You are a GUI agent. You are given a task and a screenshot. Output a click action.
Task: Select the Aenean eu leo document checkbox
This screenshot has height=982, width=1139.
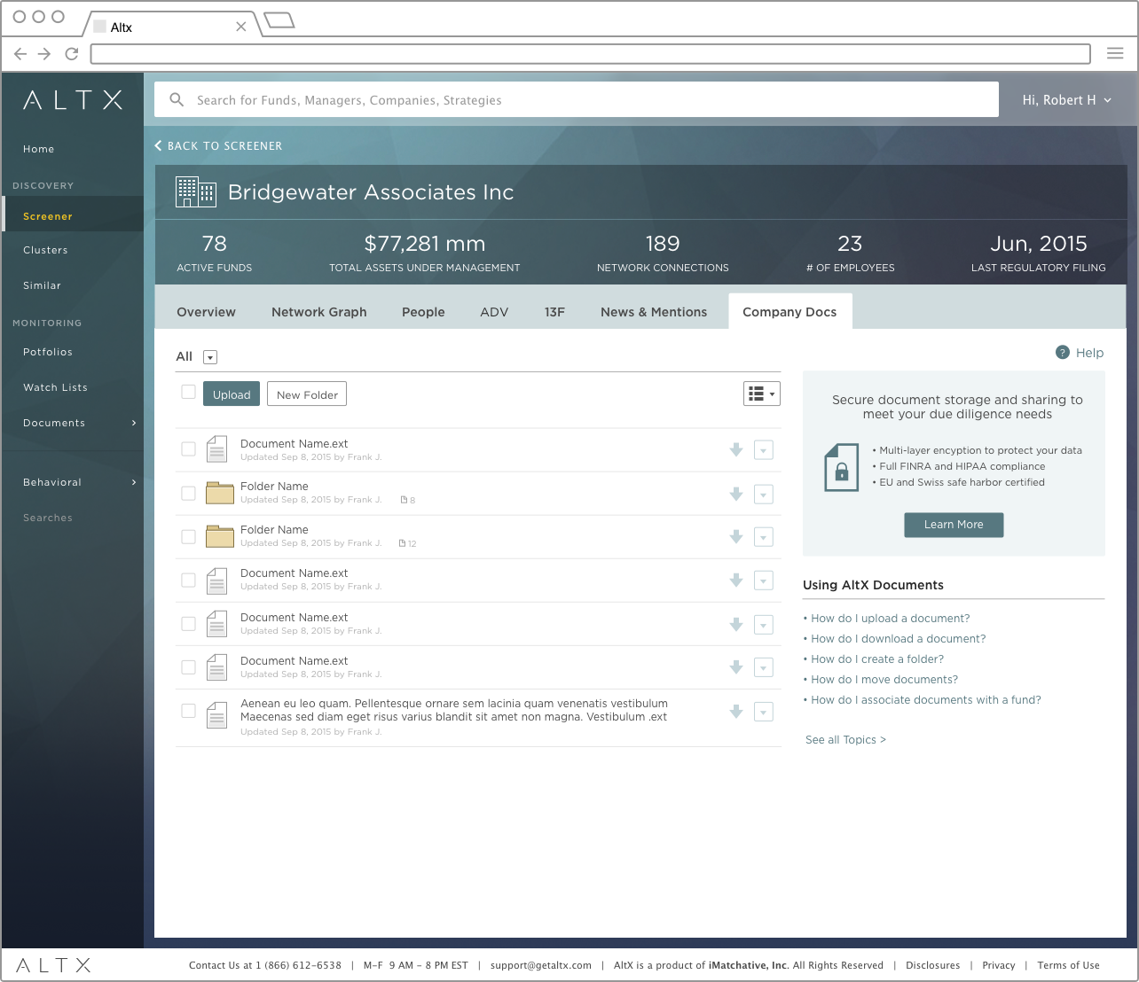(188, 711)
